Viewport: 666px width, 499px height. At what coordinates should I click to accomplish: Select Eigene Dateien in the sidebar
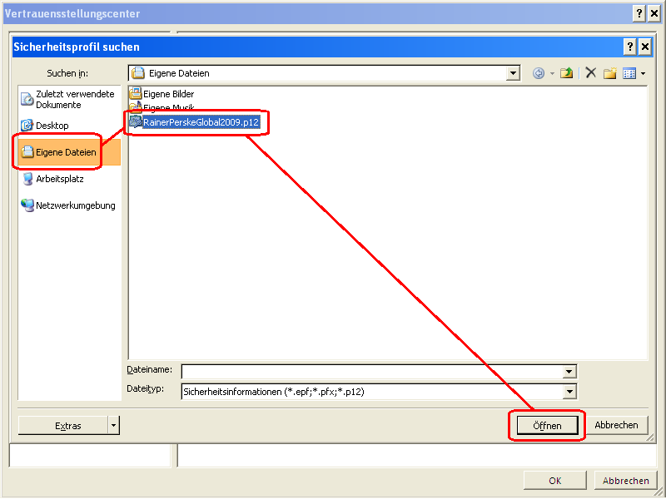[x=67, y=152]
